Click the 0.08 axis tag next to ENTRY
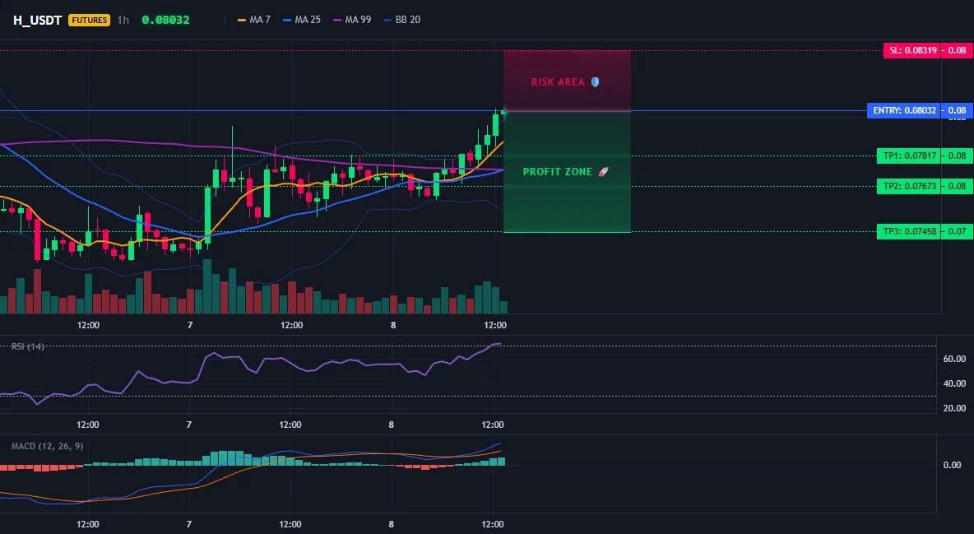The image size is (974, 534). click(958, 110)
